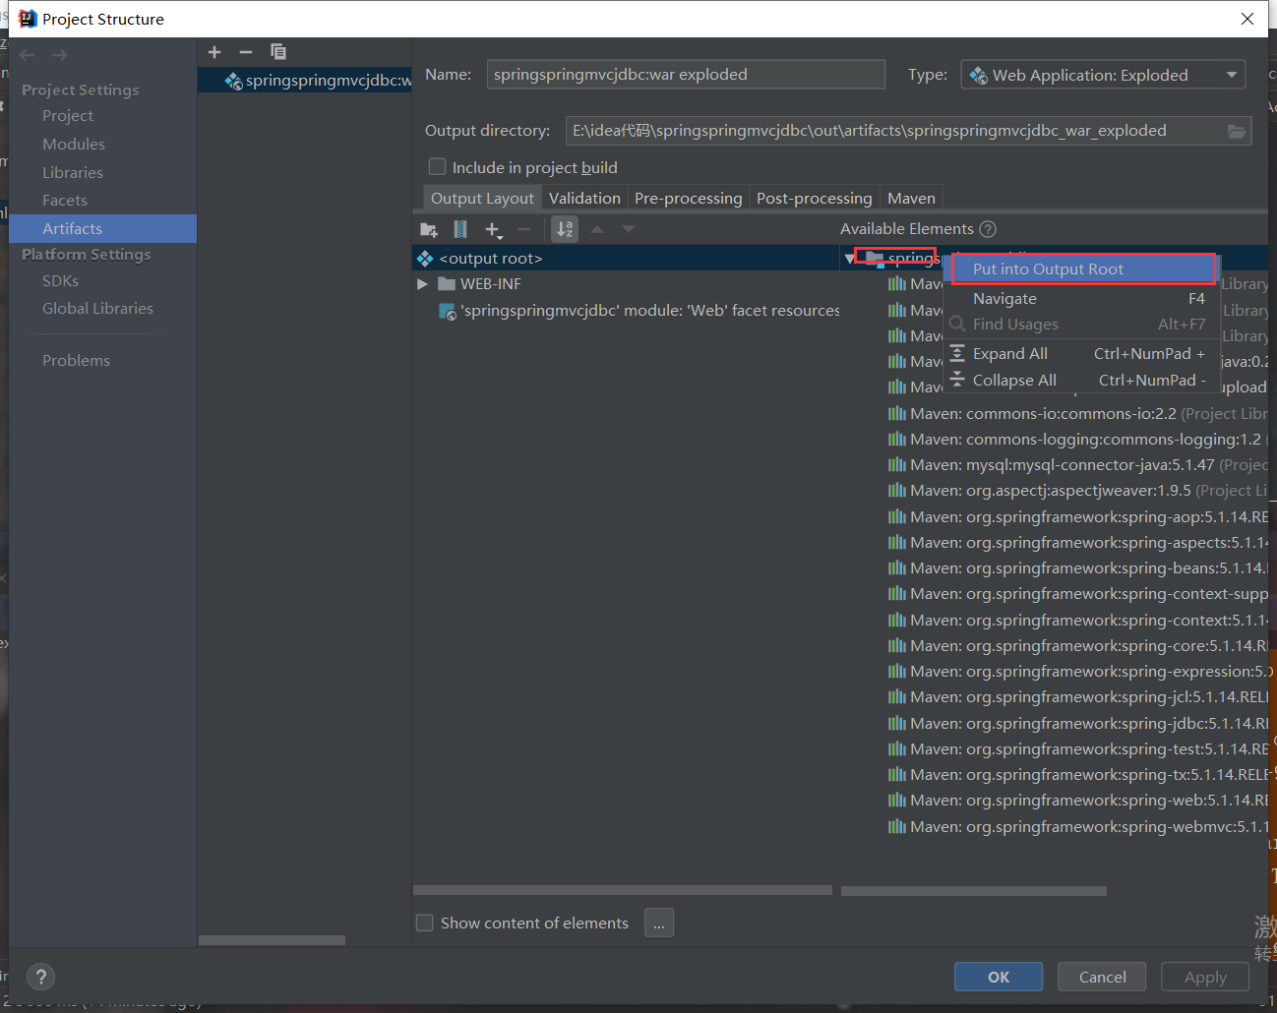Click the WEB-INF folder icon
Image resolution: width=1277 pixels, height=1013 pixels.
(x=447, y=284)
